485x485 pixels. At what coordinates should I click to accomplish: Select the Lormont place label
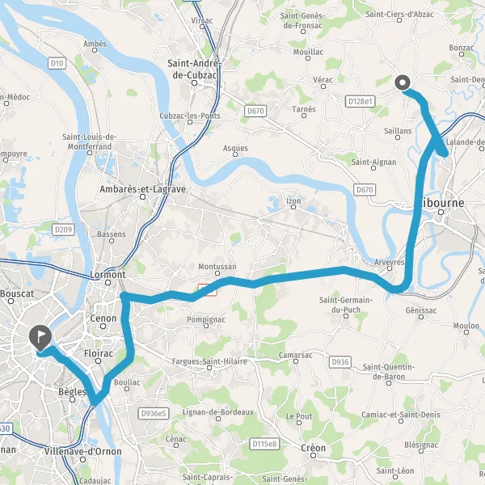coord(108,274)
